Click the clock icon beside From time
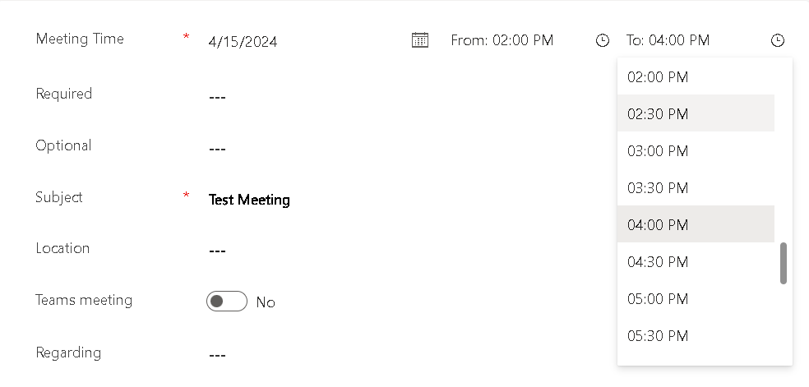The image size is (809, 387). pos(602,40)
